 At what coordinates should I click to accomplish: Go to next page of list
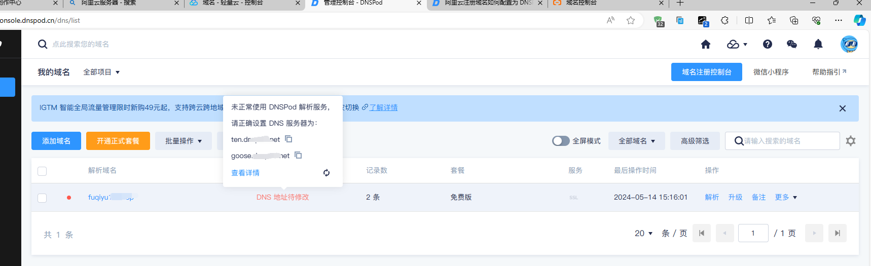point(814,233)
